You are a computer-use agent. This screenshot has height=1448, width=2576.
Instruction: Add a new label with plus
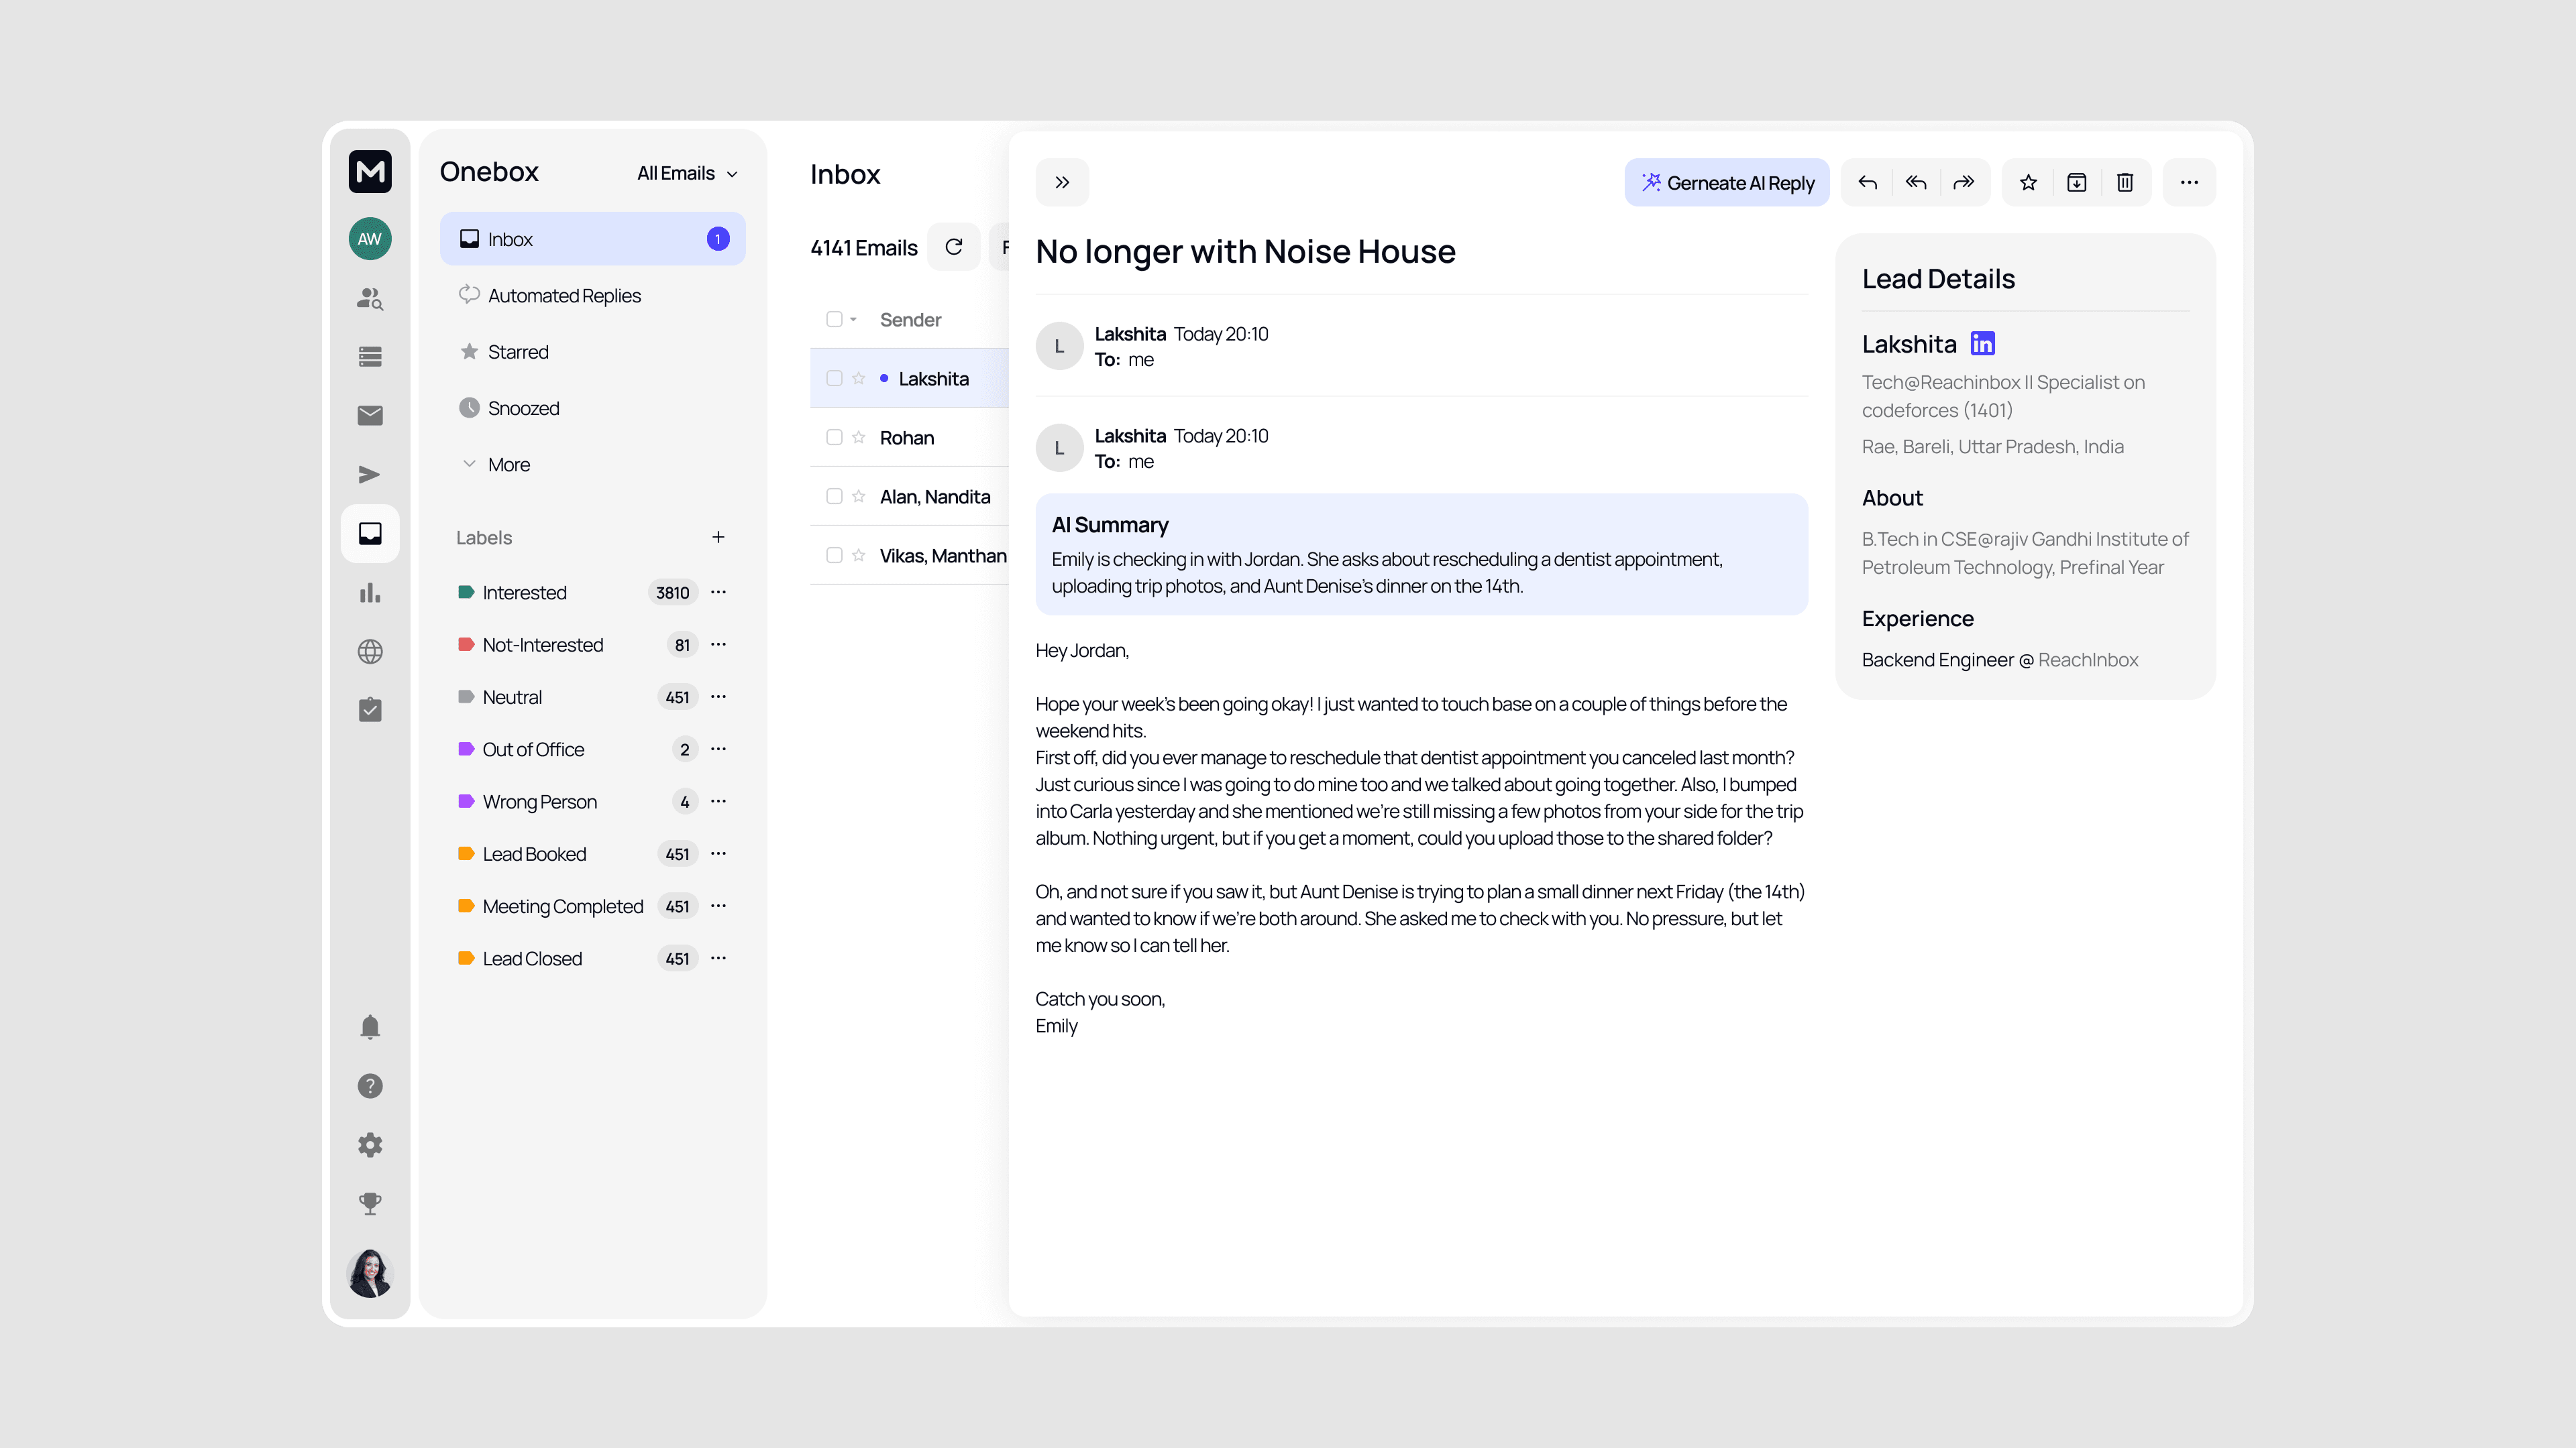point(718,538)
